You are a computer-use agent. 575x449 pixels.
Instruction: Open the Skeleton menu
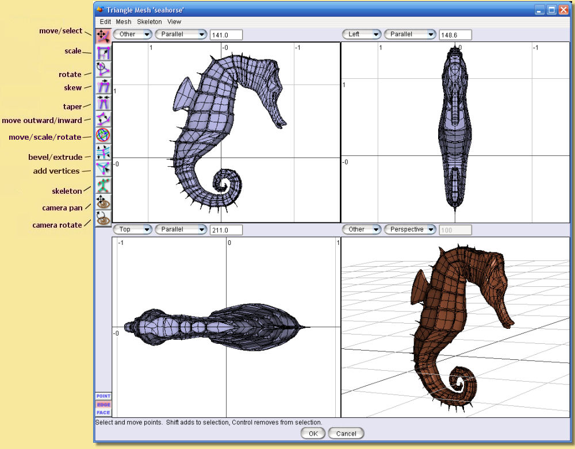149,22
